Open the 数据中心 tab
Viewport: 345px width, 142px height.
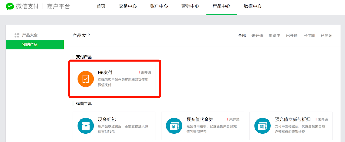[253, 6]
